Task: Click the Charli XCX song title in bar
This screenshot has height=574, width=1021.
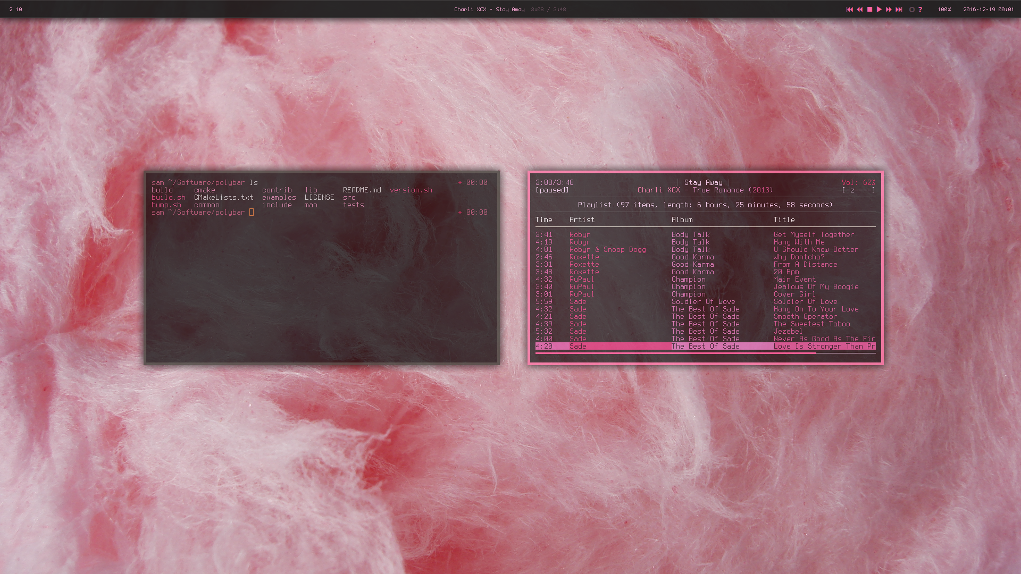Action: (x=489, y=10)
